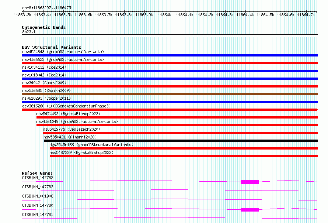Click ruler tick label 11863.9k
Screen dimensions: 328x223
144,15
